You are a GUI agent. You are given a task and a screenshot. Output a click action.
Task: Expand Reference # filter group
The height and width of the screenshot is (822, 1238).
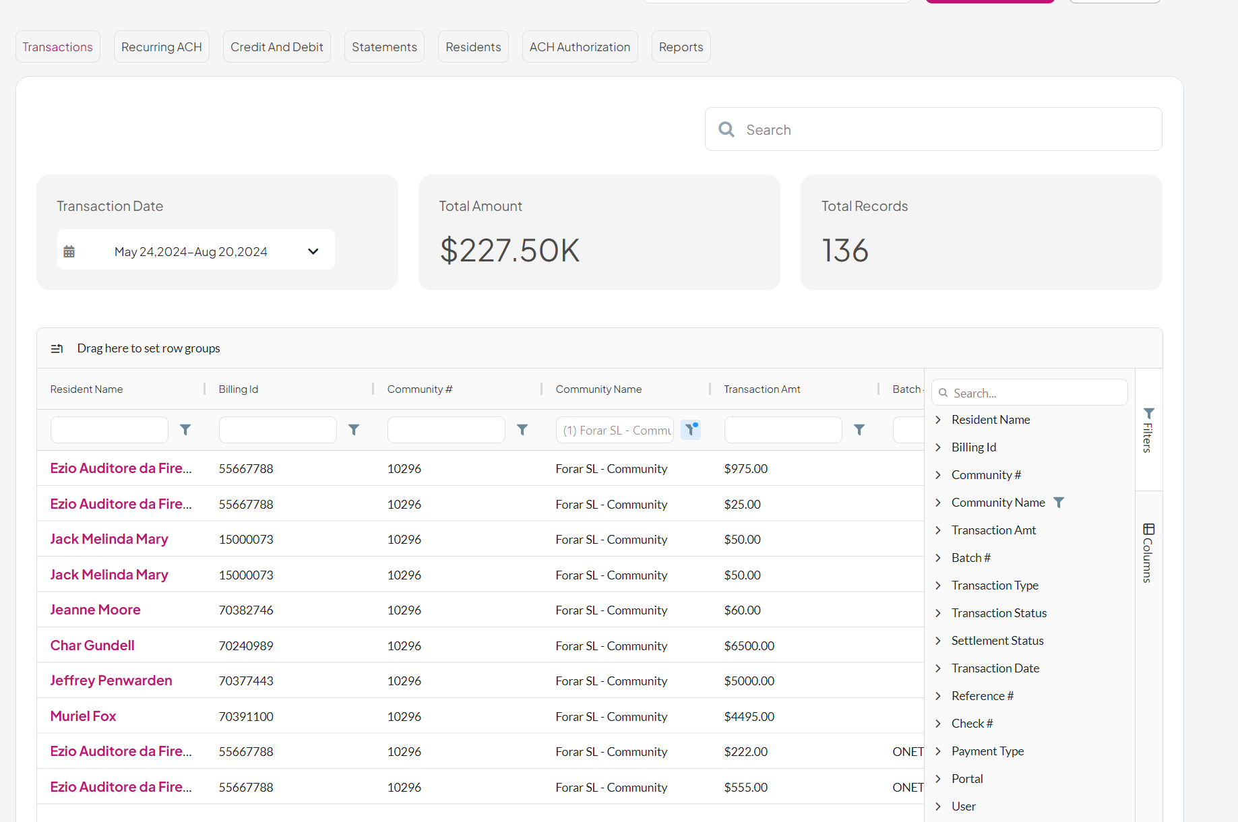[938, 696]
